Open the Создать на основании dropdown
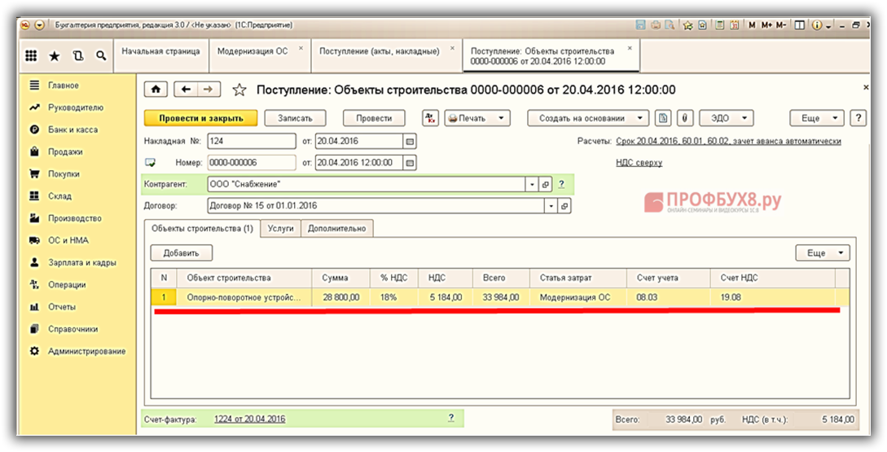 point(588,118)
